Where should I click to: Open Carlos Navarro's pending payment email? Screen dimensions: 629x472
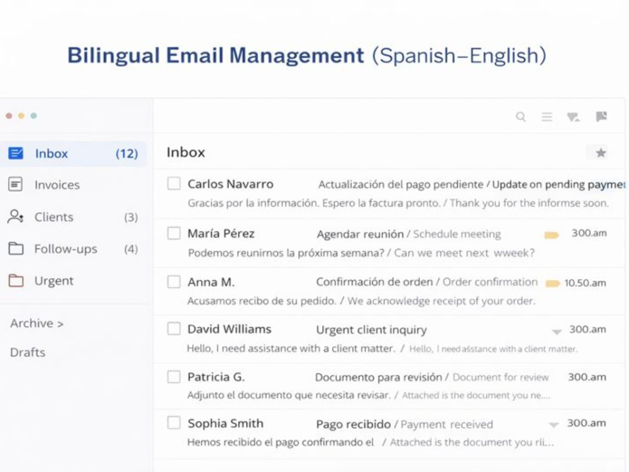(389, 193)
